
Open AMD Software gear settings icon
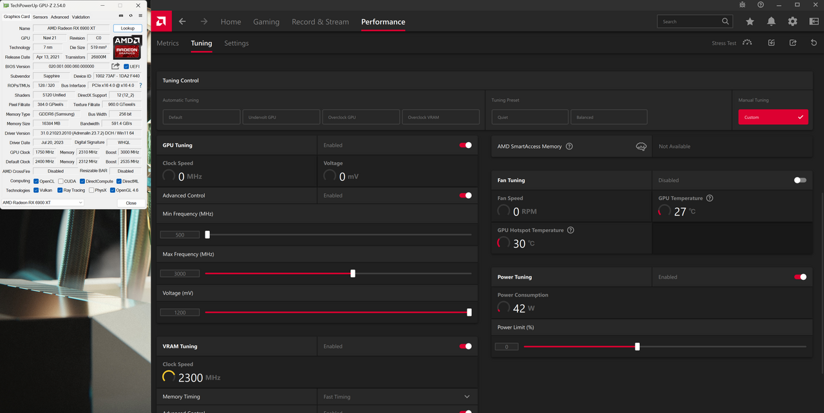792,21
